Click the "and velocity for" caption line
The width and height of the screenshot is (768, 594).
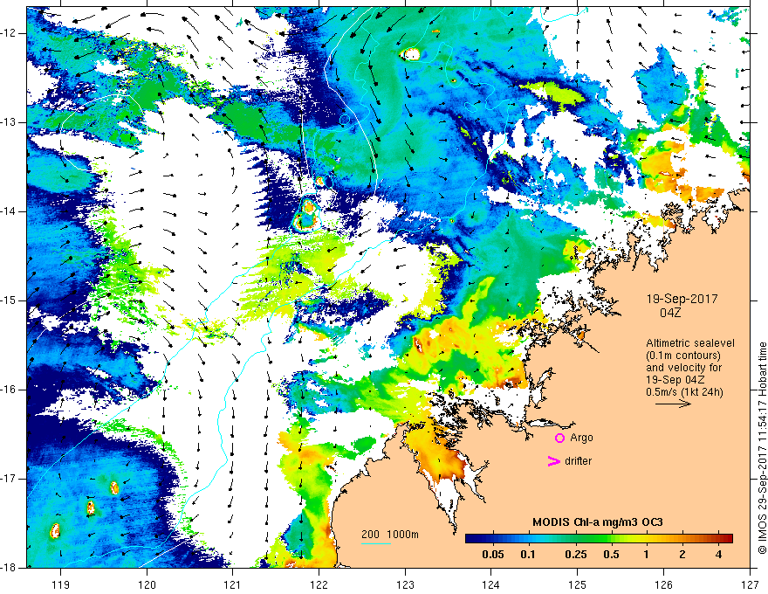tap(683, 368)
